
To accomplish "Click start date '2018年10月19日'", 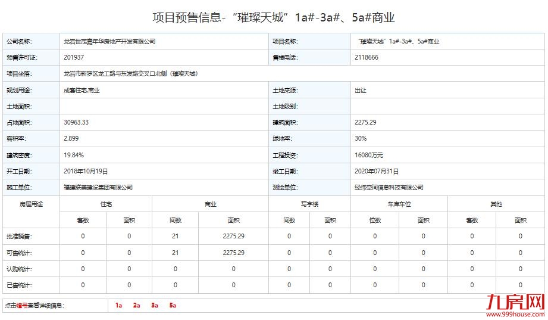I will pos(86,171).
